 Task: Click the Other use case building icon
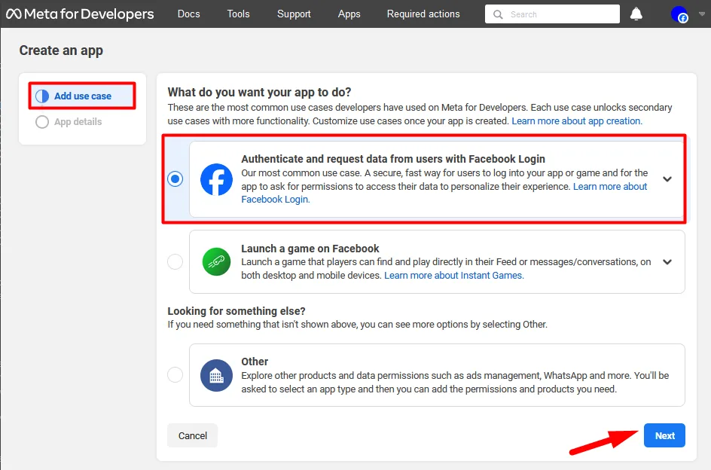coord(215,374)
